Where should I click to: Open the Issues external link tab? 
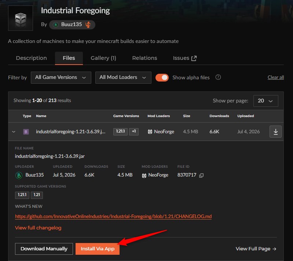tap(185, 58)
